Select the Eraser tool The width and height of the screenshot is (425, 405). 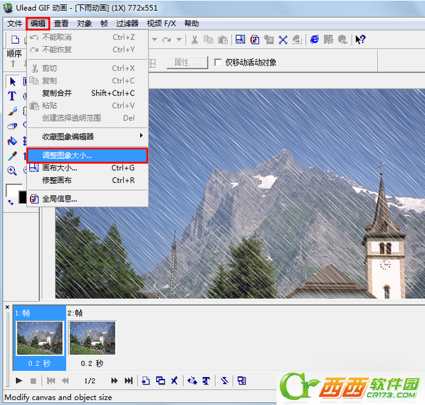[12, 126]
